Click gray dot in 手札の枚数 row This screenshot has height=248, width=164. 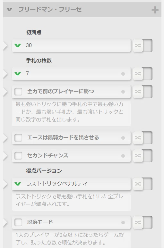tap(123, 74)
